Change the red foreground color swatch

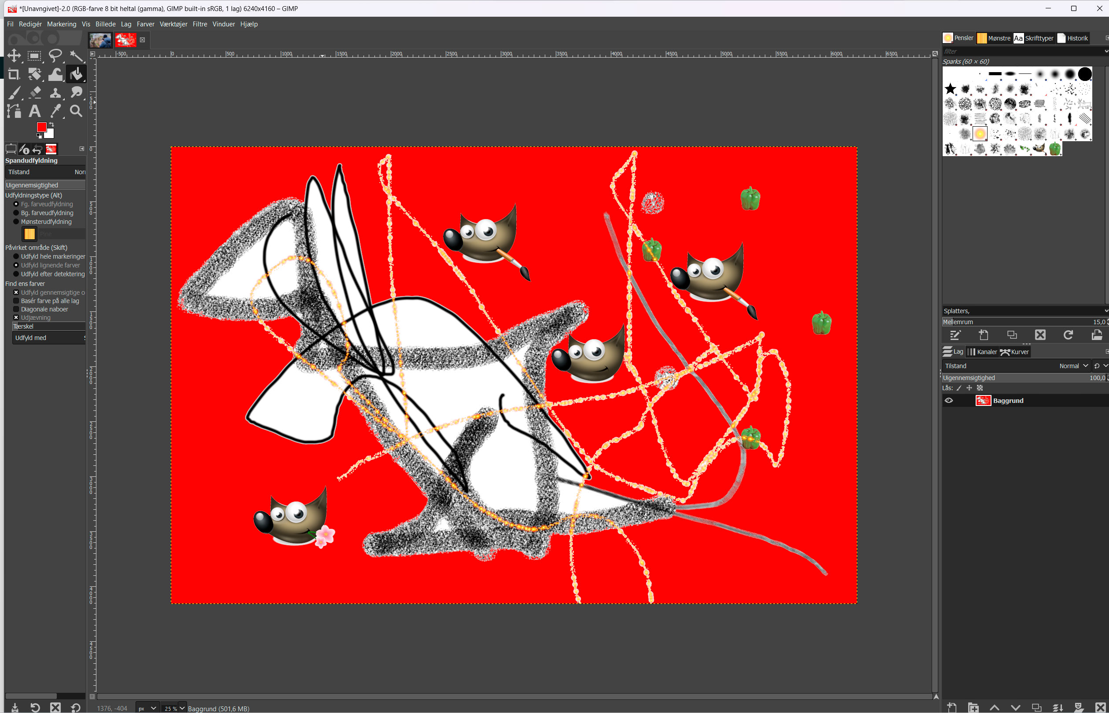(42, 126)
